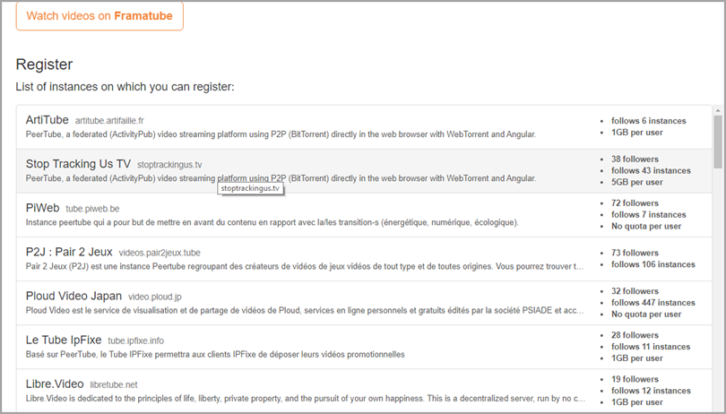The image size is (726, 414).
Task: Select the '28 followers' text
Action: point(635,335)
